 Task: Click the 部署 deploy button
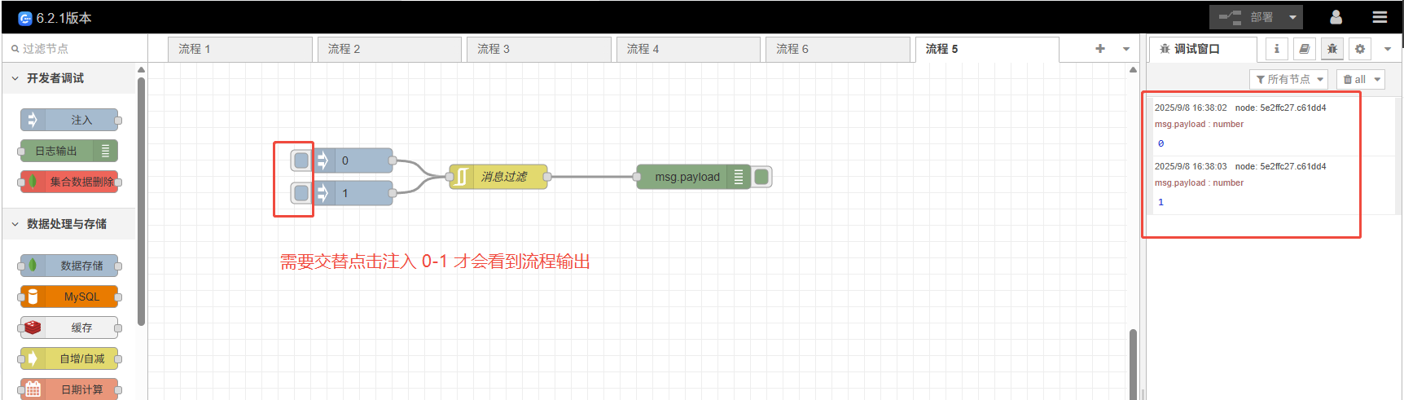point(1247,17)
